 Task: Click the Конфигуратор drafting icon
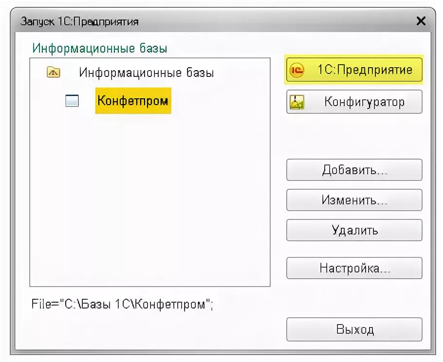(297, 102)
